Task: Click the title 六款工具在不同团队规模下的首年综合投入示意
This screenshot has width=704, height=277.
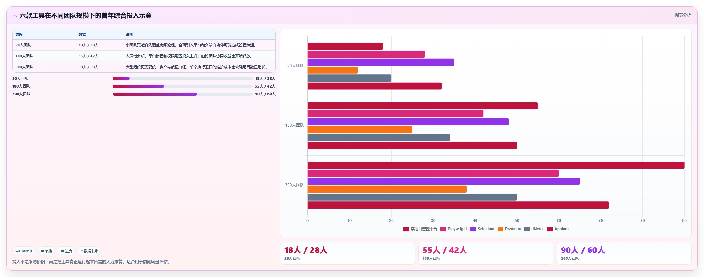Action: pyautogui.click(x=85, y=15)
